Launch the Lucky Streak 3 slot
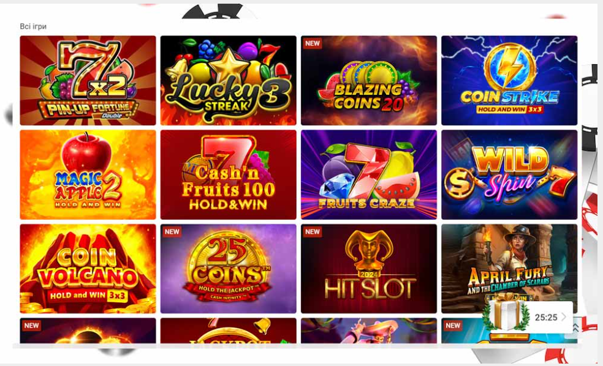 pos(228,81)
